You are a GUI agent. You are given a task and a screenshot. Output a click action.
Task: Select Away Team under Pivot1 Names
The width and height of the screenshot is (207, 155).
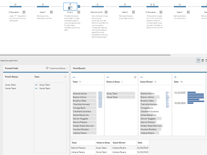click(x=11, y=85)
